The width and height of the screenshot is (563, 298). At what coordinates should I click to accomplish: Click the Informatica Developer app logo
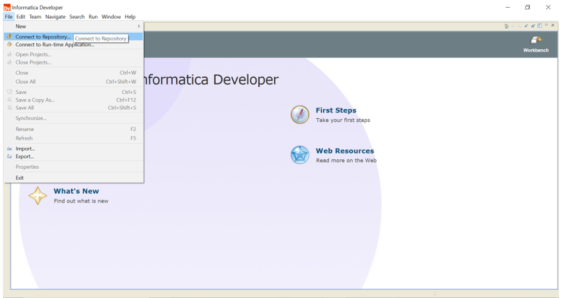tap(7, 7)
